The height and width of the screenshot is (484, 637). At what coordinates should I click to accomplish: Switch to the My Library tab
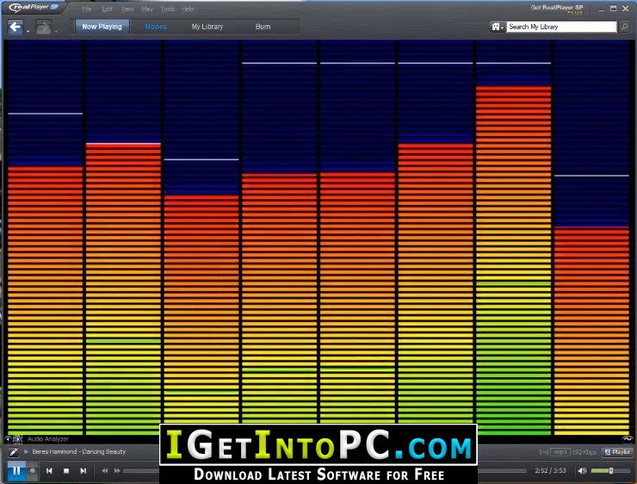207,27
